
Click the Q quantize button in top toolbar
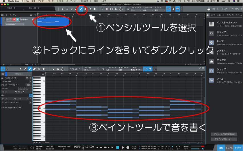[x=116, y=9]
